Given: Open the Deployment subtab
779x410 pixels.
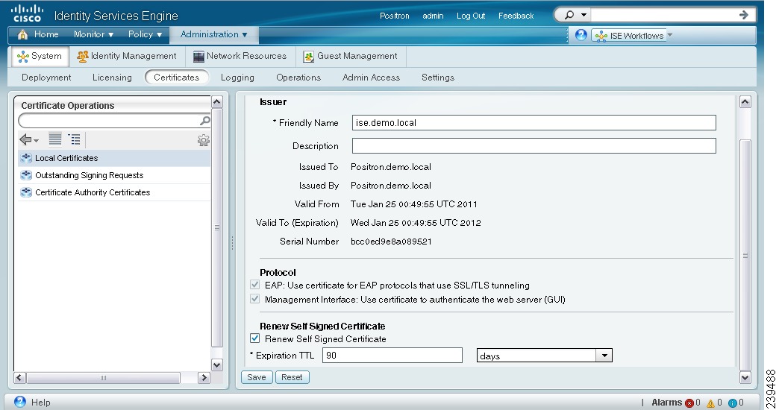Looking at the screenshot, I should (x=46, y=78).
